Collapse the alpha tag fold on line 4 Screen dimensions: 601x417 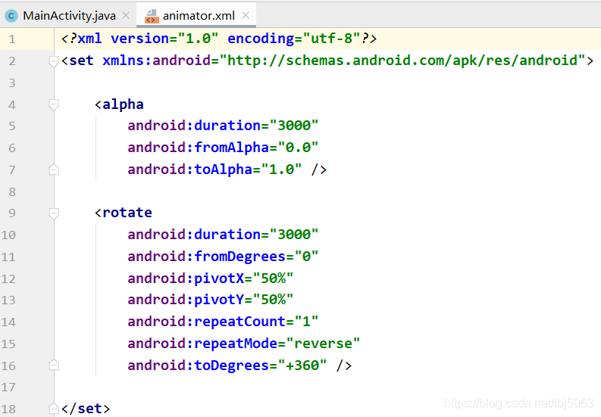[x=54, y=105]
